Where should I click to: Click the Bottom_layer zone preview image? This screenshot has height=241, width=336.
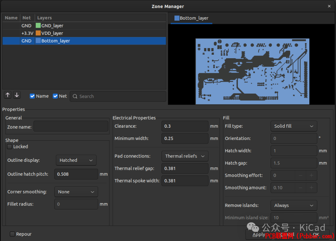(x=252, y=72)
